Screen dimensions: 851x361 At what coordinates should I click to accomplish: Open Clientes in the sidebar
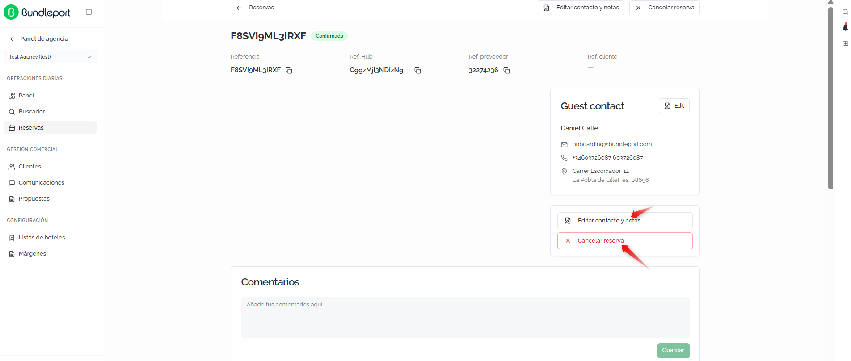pos(50,167)
